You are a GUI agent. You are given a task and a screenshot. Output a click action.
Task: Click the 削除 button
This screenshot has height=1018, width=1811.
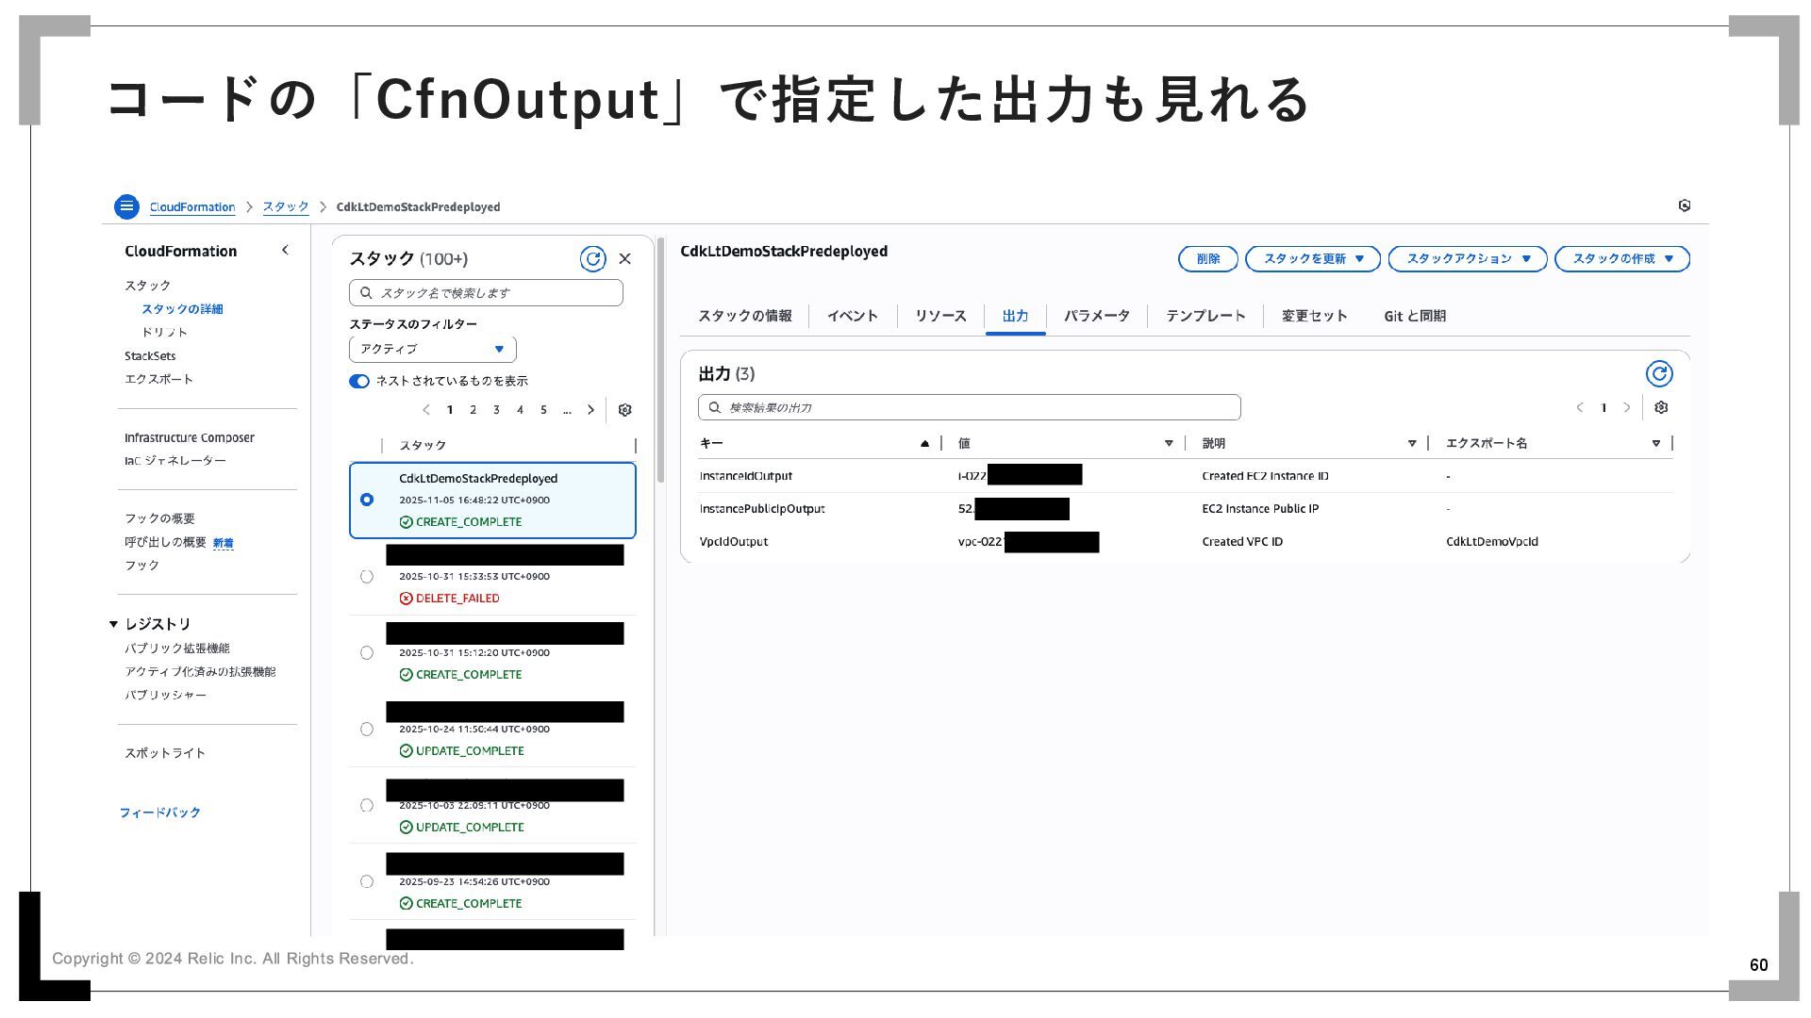(x=1207, y=259)
